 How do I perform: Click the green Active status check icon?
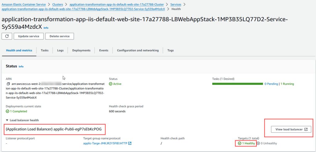(x=110, y=84)
